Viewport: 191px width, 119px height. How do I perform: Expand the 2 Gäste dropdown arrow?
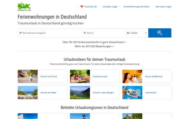coord(146,33)
